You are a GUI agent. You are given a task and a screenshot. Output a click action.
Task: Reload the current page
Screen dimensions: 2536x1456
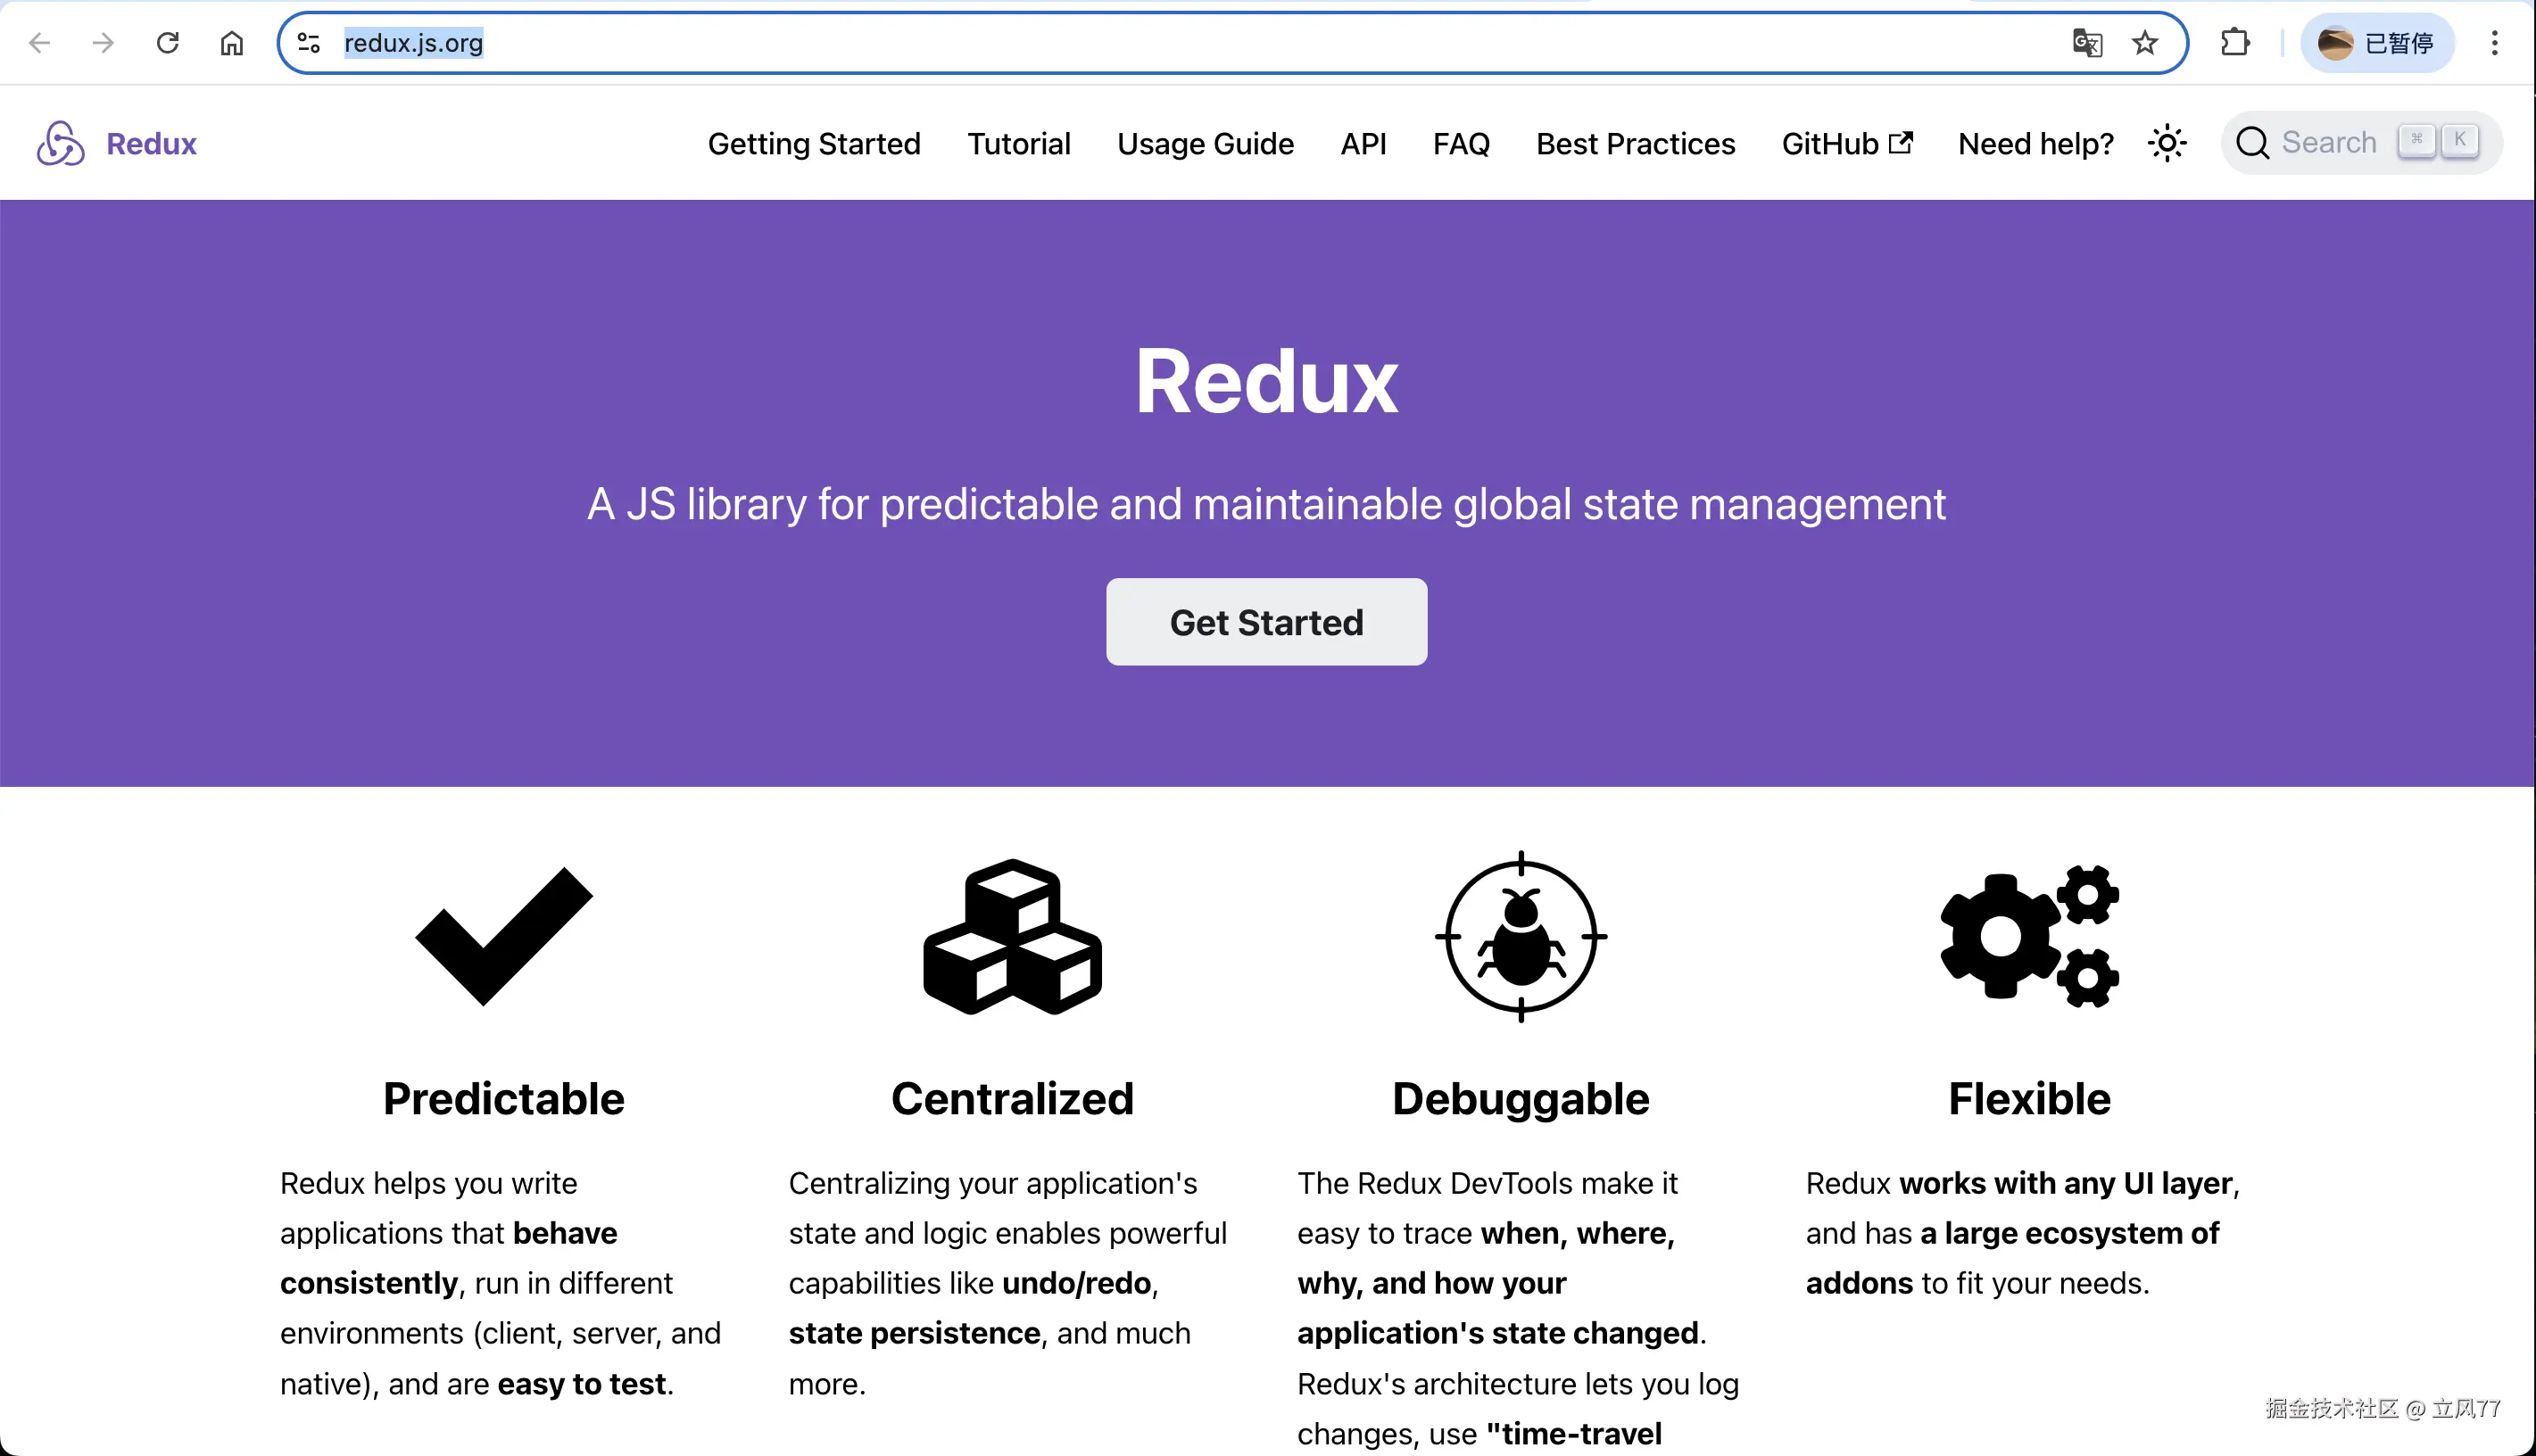click(168, 43)
